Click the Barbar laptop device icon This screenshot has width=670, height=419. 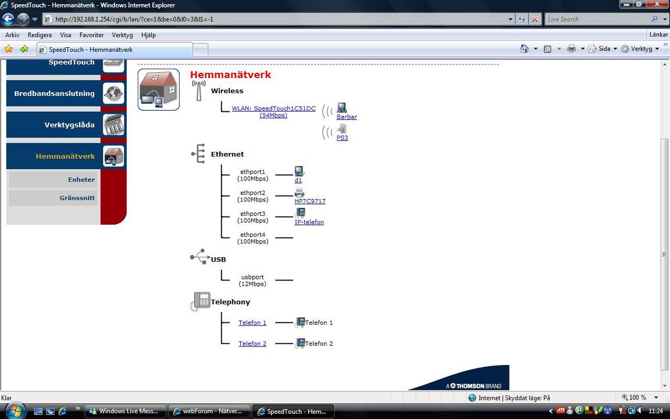[x=341, y=108]
